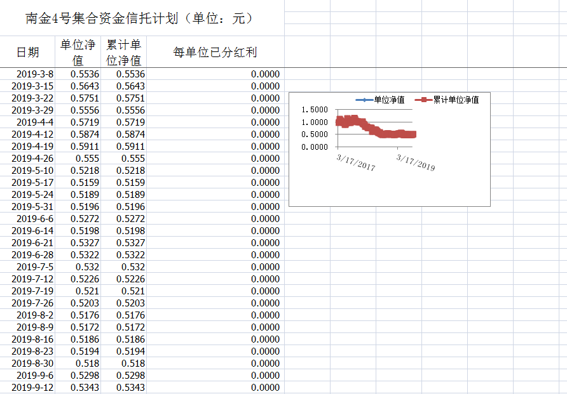The image size is (567, 394).
Task: Select 累计单位净值 cell in the 2019-5-10 row
Action: tap(123, 170)
